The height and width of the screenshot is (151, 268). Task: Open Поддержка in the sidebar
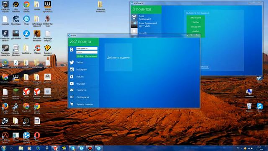point(83,97)
